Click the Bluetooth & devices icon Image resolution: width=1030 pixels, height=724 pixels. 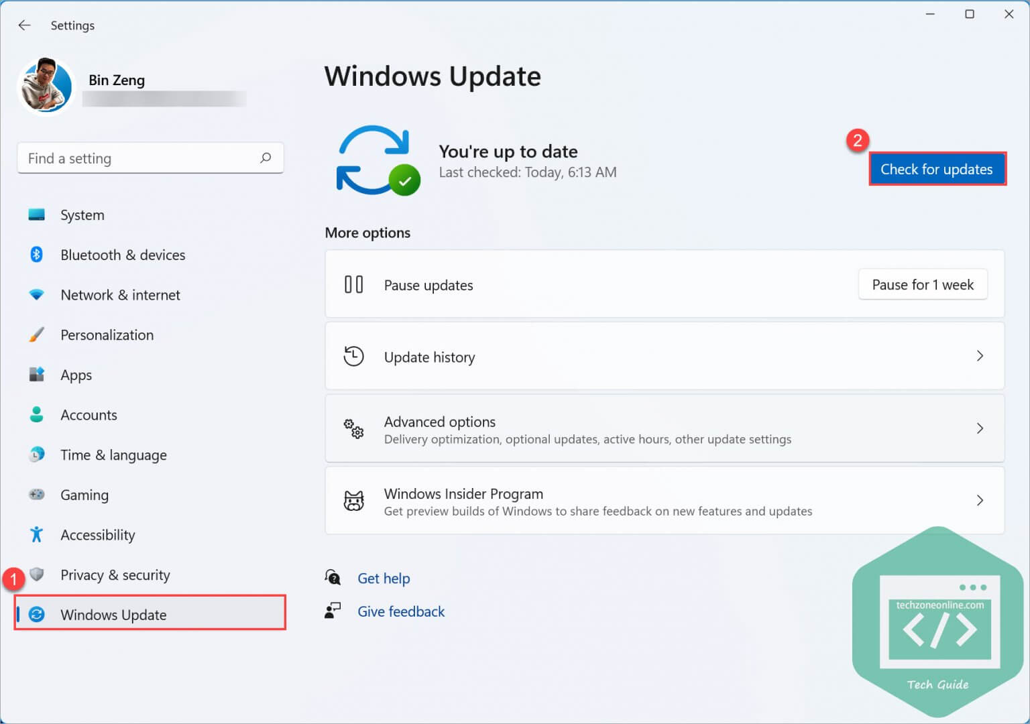[37, 255]
